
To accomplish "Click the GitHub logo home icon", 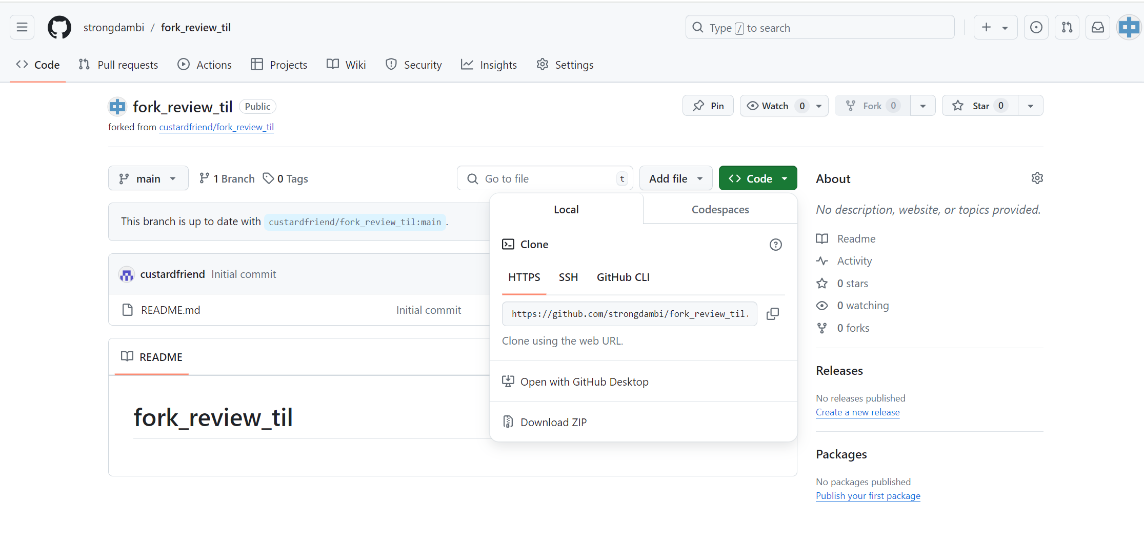I will pos(59,27).
